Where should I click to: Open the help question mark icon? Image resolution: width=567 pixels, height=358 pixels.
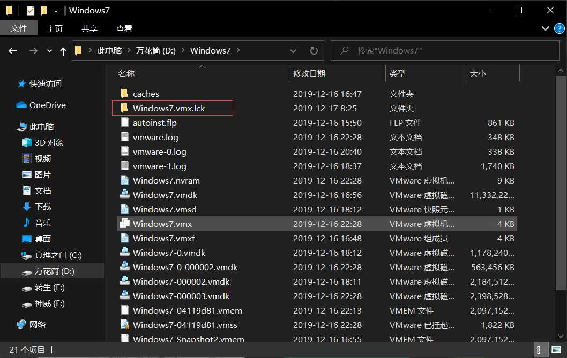tap(559, 28)
